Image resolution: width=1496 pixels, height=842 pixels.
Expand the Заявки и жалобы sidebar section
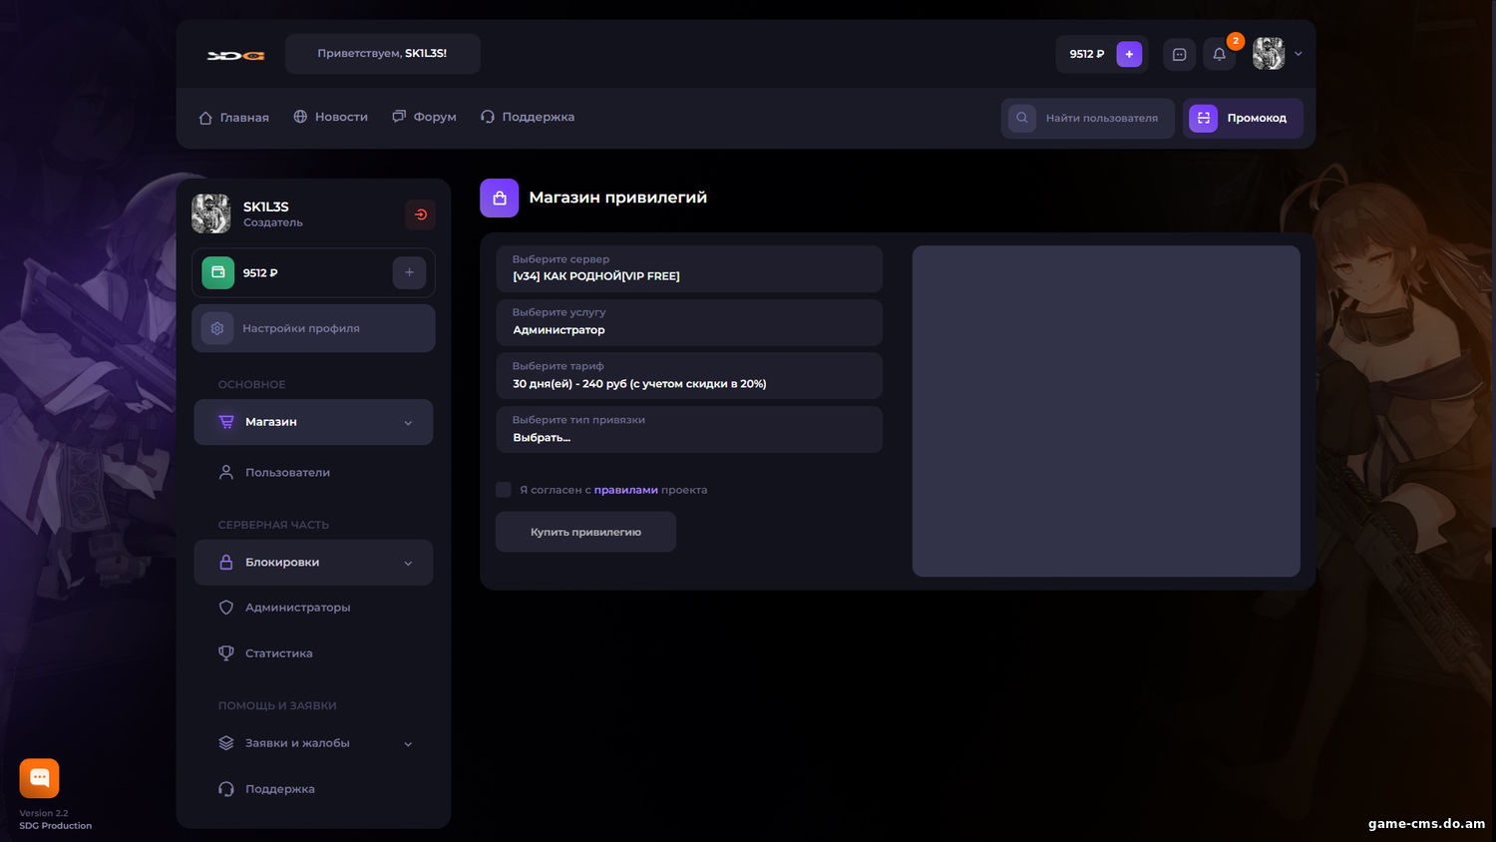313,743
